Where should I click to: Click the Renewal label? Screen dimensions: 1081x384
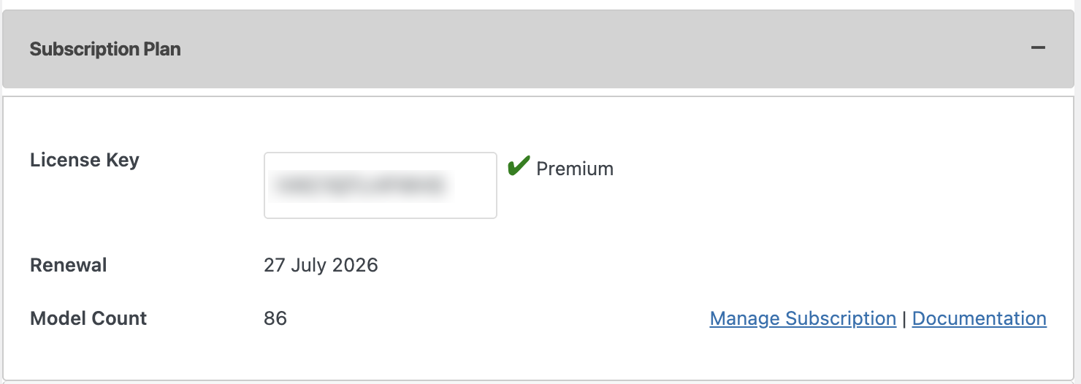click(69, 264)
